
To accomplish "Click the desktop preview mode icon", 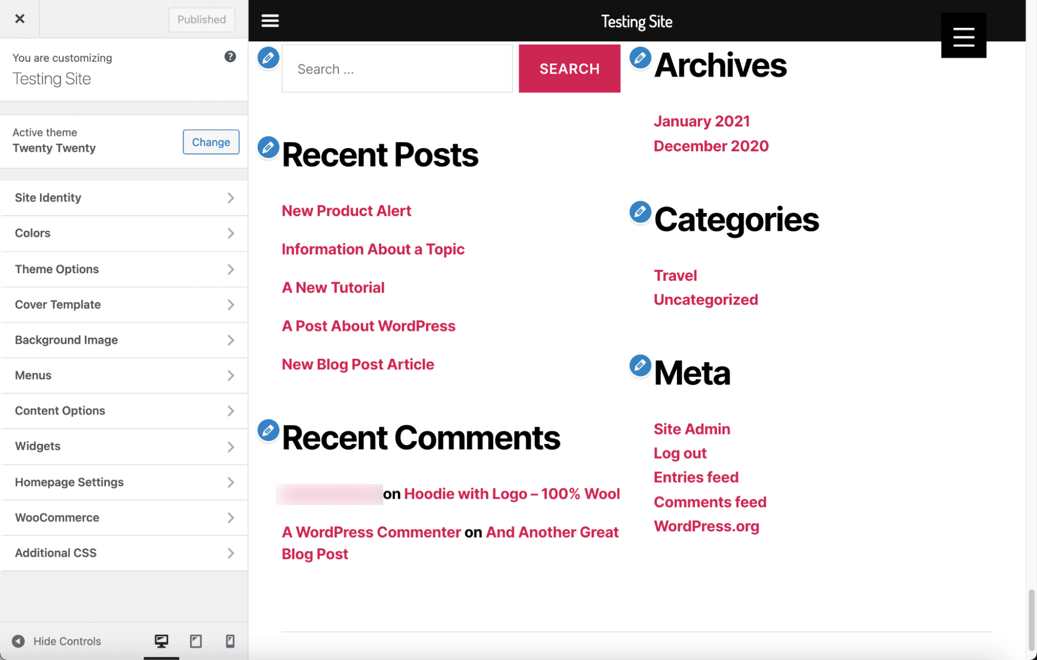I will [161, 640].
